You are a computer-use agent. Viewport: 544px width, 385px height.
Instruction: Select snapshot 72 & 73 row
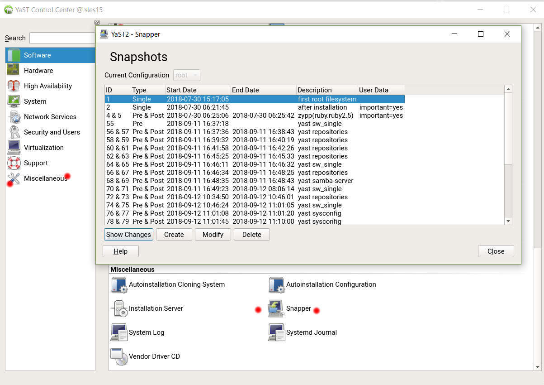coord(255,197)
